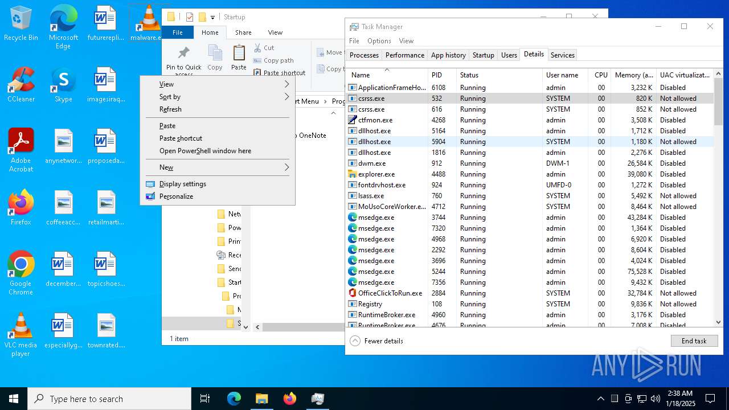Click Pin to Quick access in Explorer ribbon

(184, 60)
